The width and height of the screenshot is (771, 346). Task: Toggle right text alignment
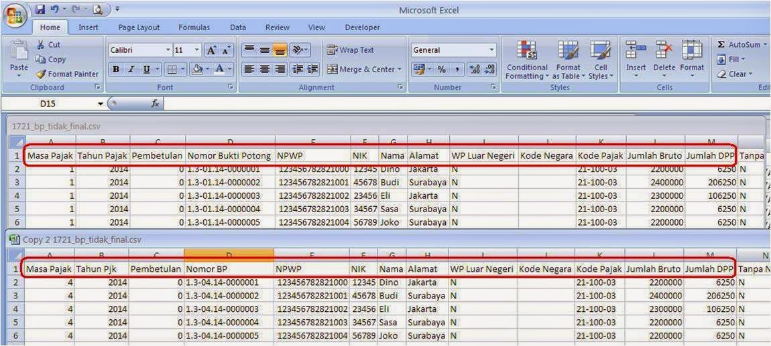pyautogui.click(x=280, y=69)
